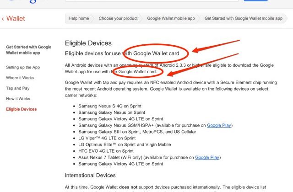Go back using the Wallet chevron arrow
The width and height of the screenshot is (293, 192).
(x=3, y=19)
